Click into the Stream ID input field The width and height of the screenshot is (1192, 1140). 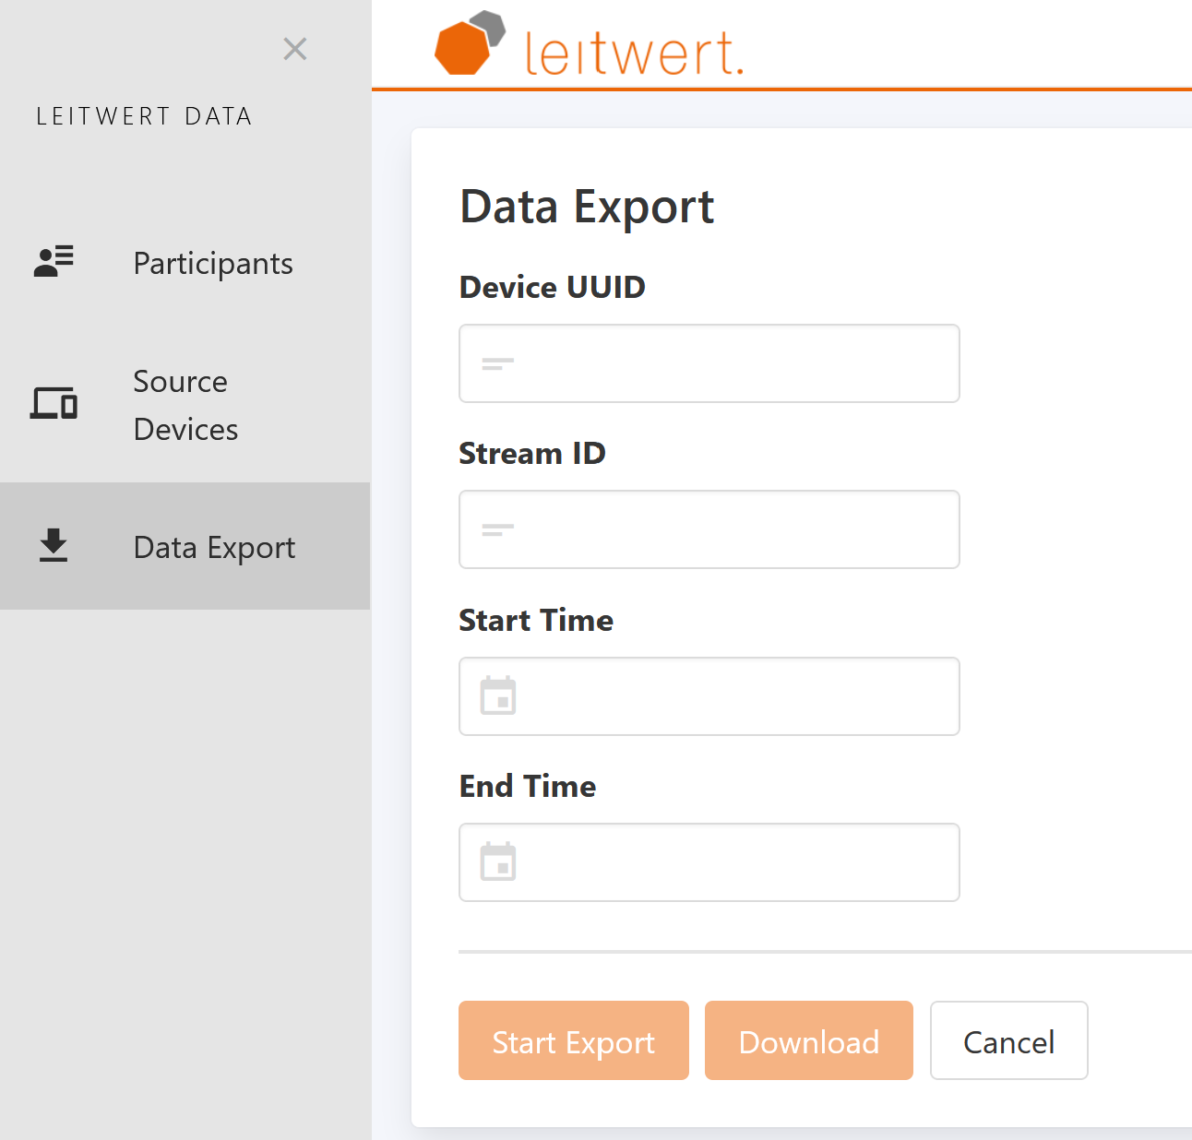tap(709, 529)
